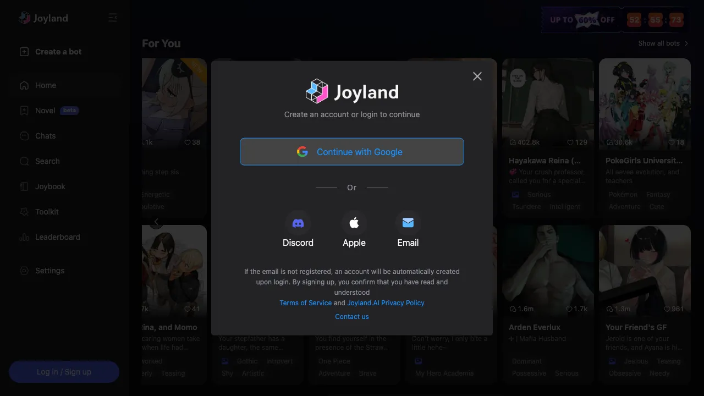Click the Log in / Sign up button

[x=64, y=372]
